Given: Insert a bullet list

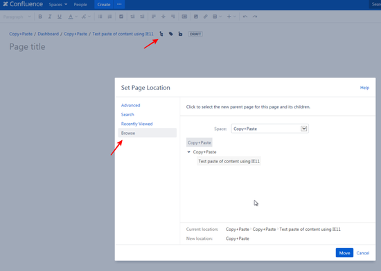Looking at the screenshot, I should coord(100,17).
